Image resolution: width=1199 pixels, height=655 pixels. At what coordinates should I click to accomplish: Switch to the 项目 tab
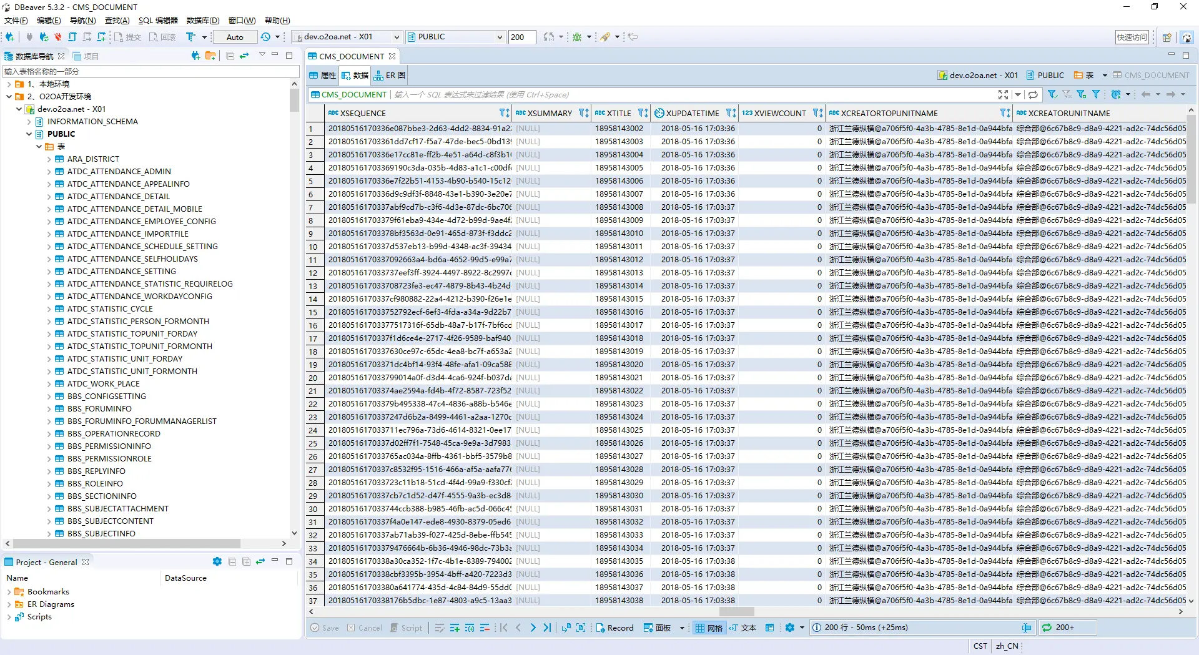[86, 56]
